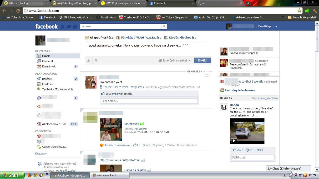Screen dimensions: 319x179
Task: Open További könyvjelzők bookmarks folder
Action: point(302,17)
